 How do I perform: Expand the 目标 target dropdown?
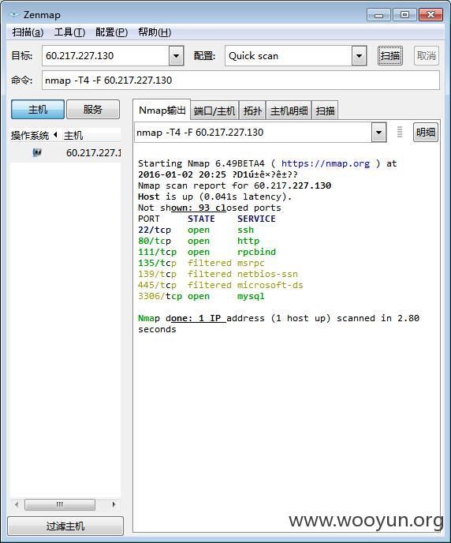pyautogui.click(x=177, y=56)
